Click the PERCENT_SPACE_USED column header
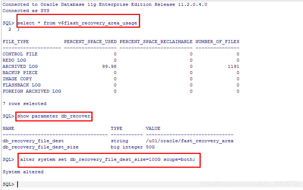Image resolution: width=303 pixels, height=190 pixels. [x=90, y=42]
